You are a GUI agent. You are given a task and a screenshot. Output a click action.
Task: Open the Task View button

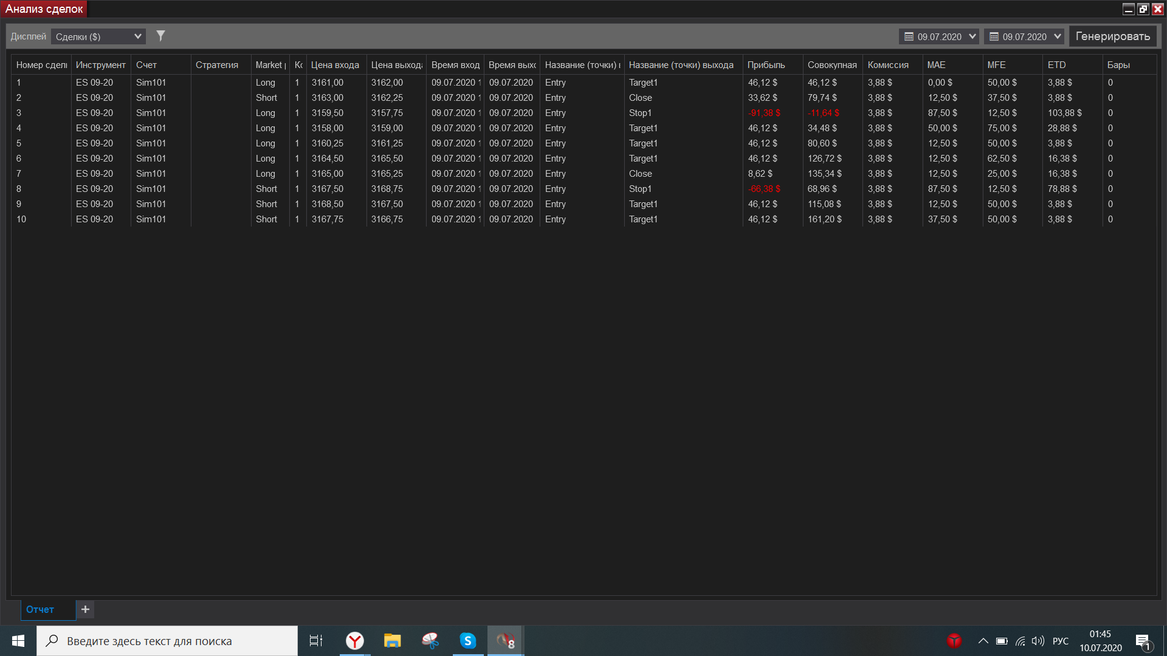tap(316, 641)
